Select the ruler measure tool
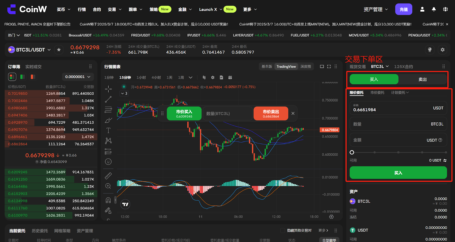This screenshot has width=455, height=242. tap(108, 176)
